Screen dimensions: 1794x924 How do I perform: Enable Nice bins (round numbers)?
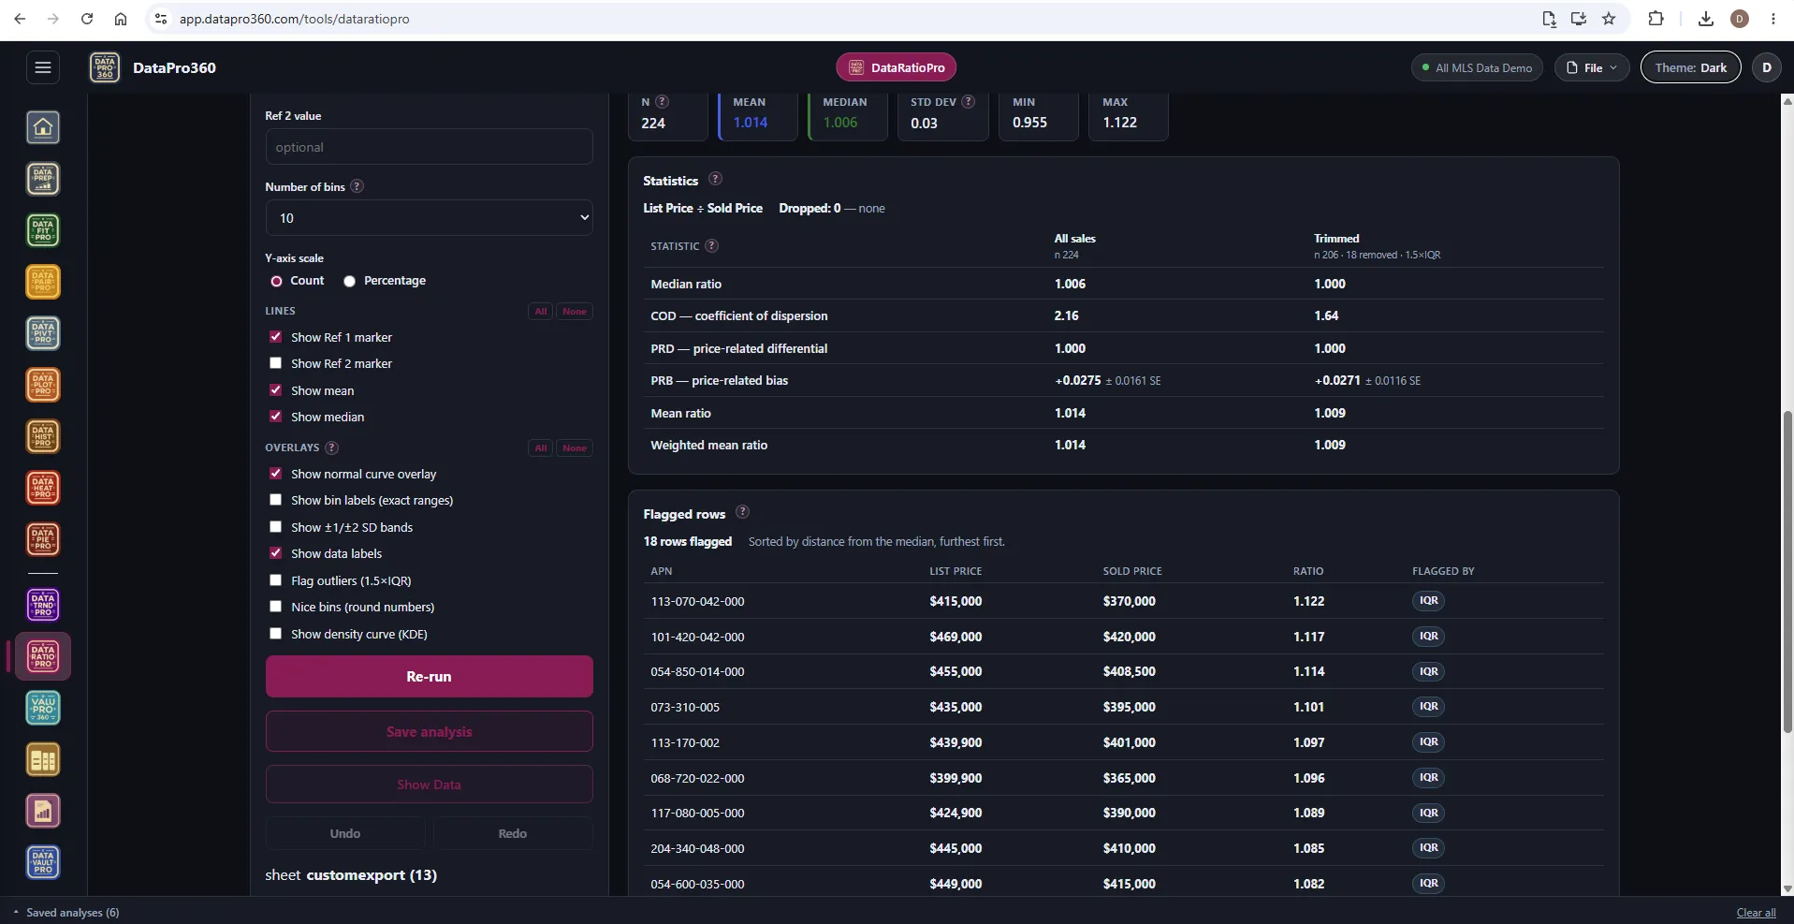275,607
